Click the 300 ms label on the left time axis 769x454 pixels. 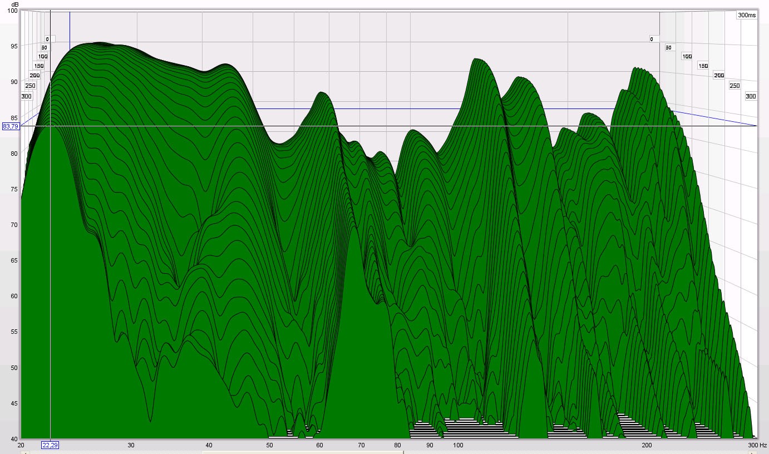tap(26, 96)
